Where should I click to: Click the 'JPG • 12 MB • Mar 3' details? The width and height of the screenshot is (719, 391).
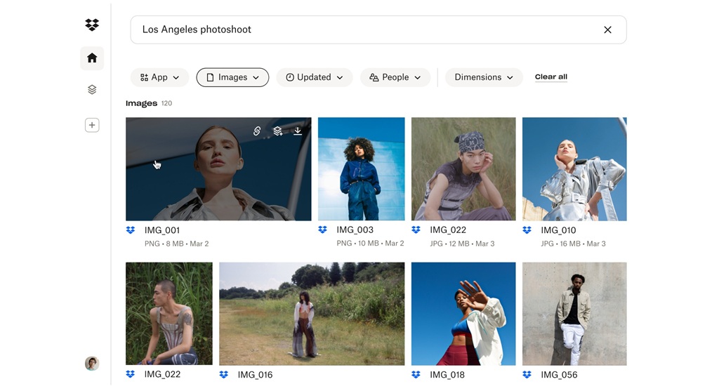pos(462,244)
